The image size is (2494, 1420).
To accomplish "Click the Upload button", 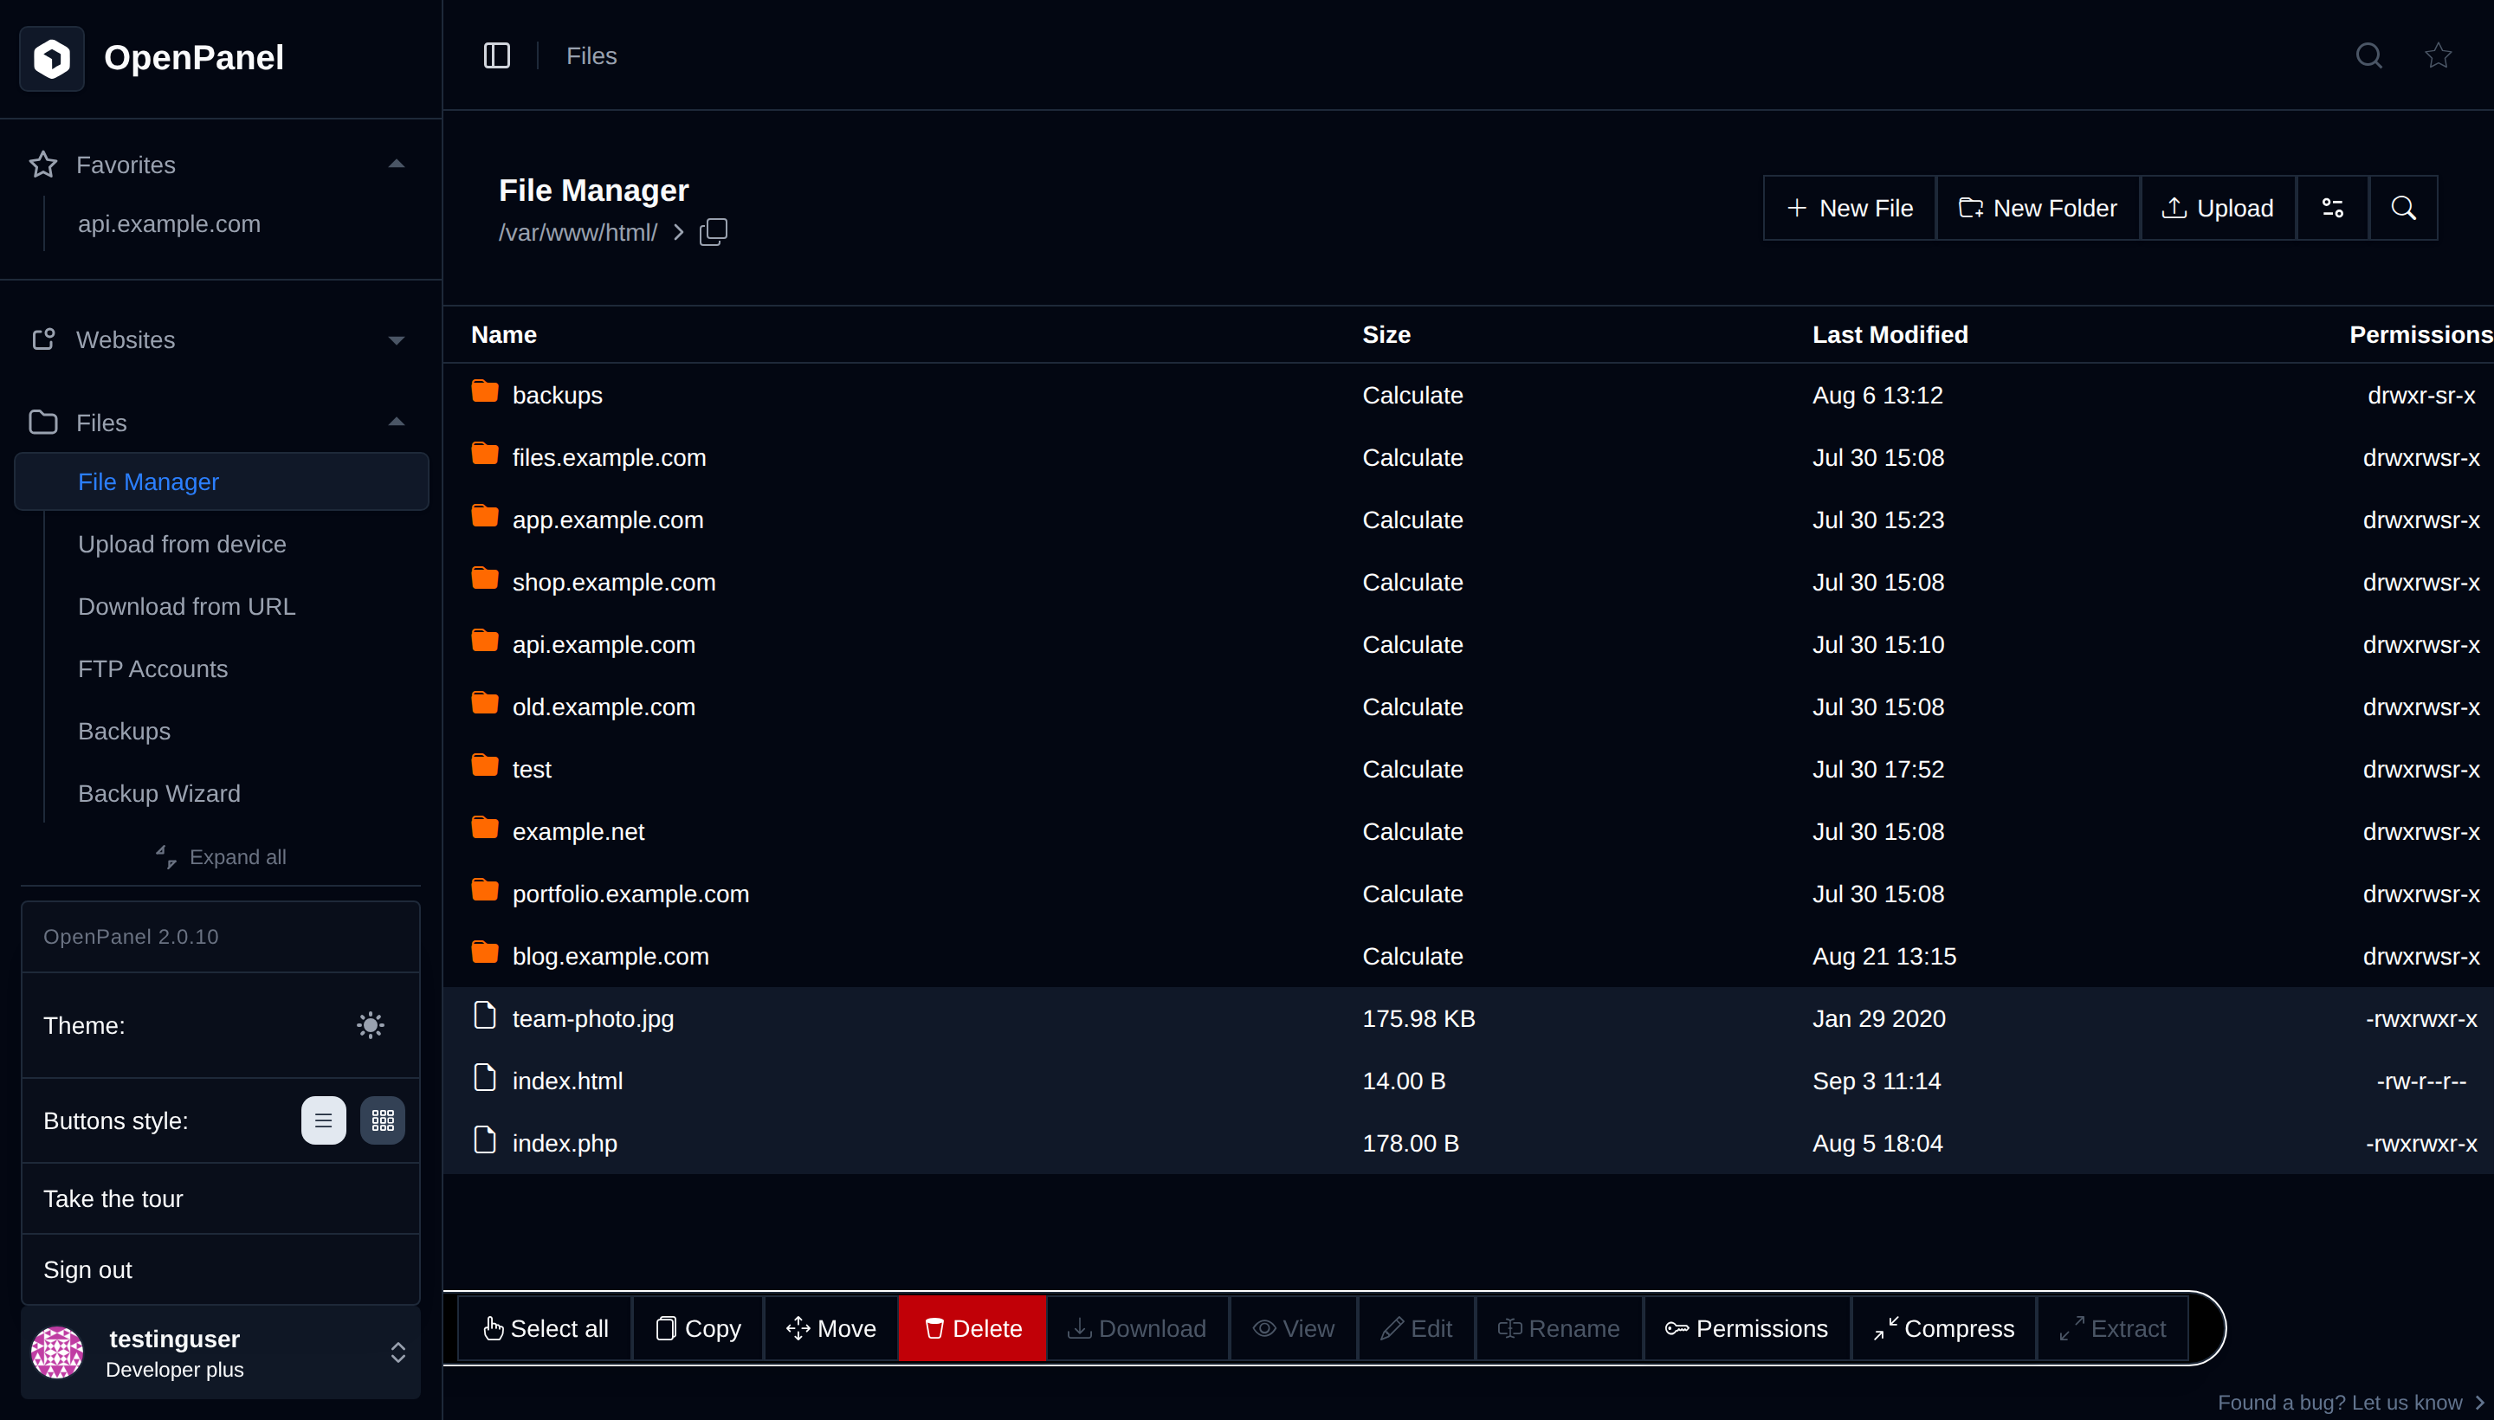I will tap(2218, 208).
